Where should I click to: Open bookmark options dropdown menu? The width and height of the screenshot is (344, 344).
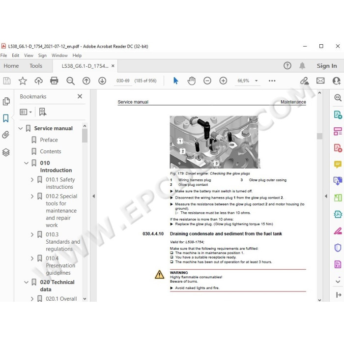pos(26,112)
